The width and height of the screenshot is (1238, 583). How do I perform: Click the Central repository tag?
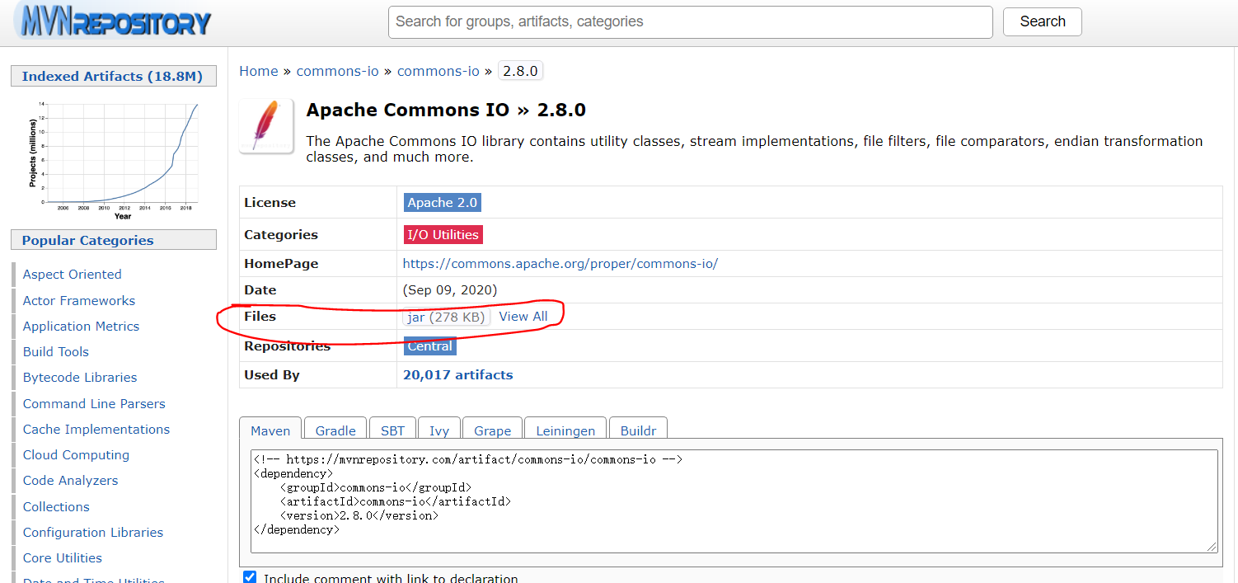coord(430,346)
